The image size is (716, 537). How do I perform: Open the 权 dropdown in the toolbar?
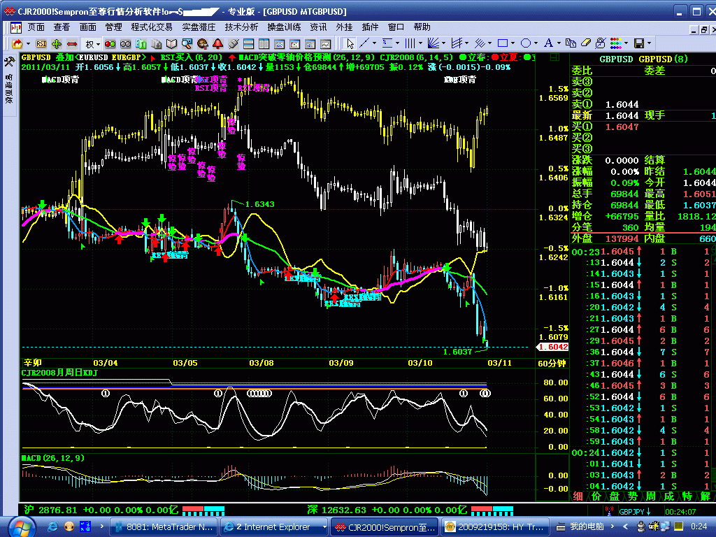pyautogui.click(x=92, y=44)
